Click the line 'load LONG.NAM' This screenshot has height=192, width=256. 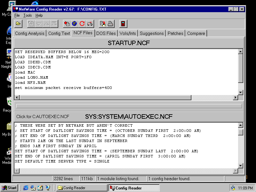[31, 77]
